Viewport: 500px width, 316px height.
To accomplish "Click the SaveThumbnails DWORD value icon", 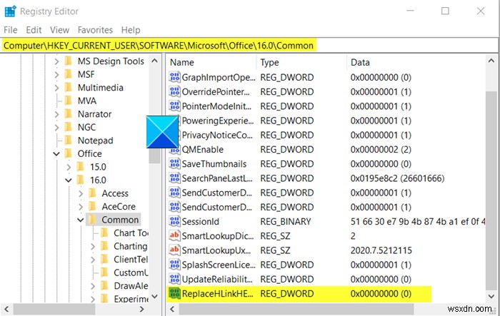I will click(174, 164).
